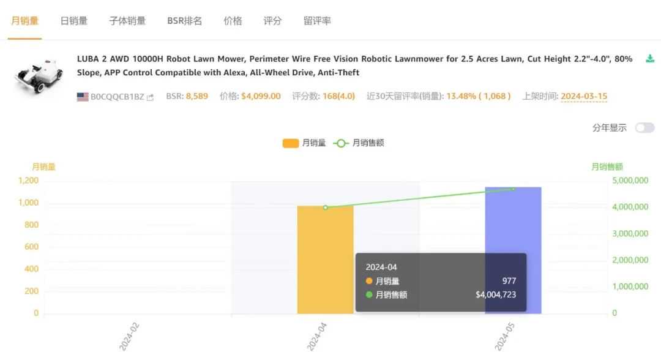Image resolution: width=661 pixels, height=352 pixels.
Task: Click the tooltip sales value $4,004,723
Action: pos(496,294)
